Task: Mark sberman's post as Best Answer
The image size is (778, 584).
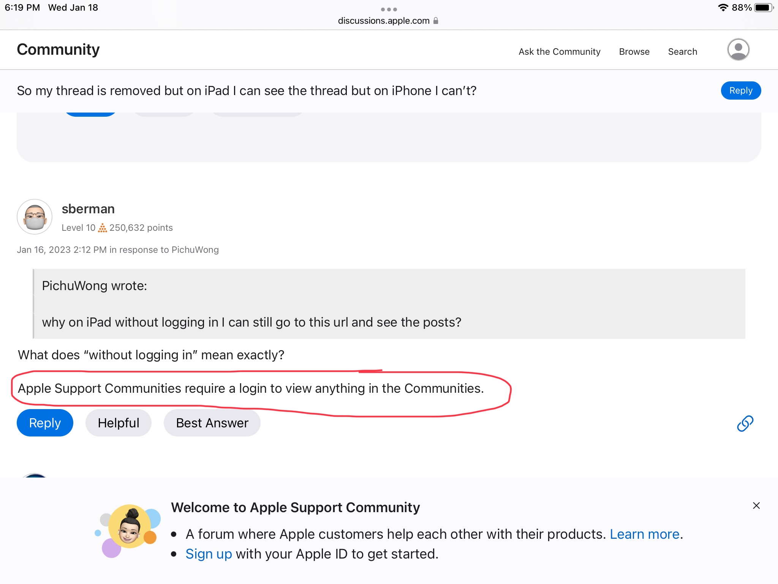Action: coord(212,423)
